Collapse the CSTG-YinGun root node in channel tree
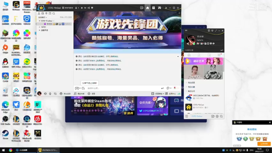272x153 pixels. [x=39, y=21]
